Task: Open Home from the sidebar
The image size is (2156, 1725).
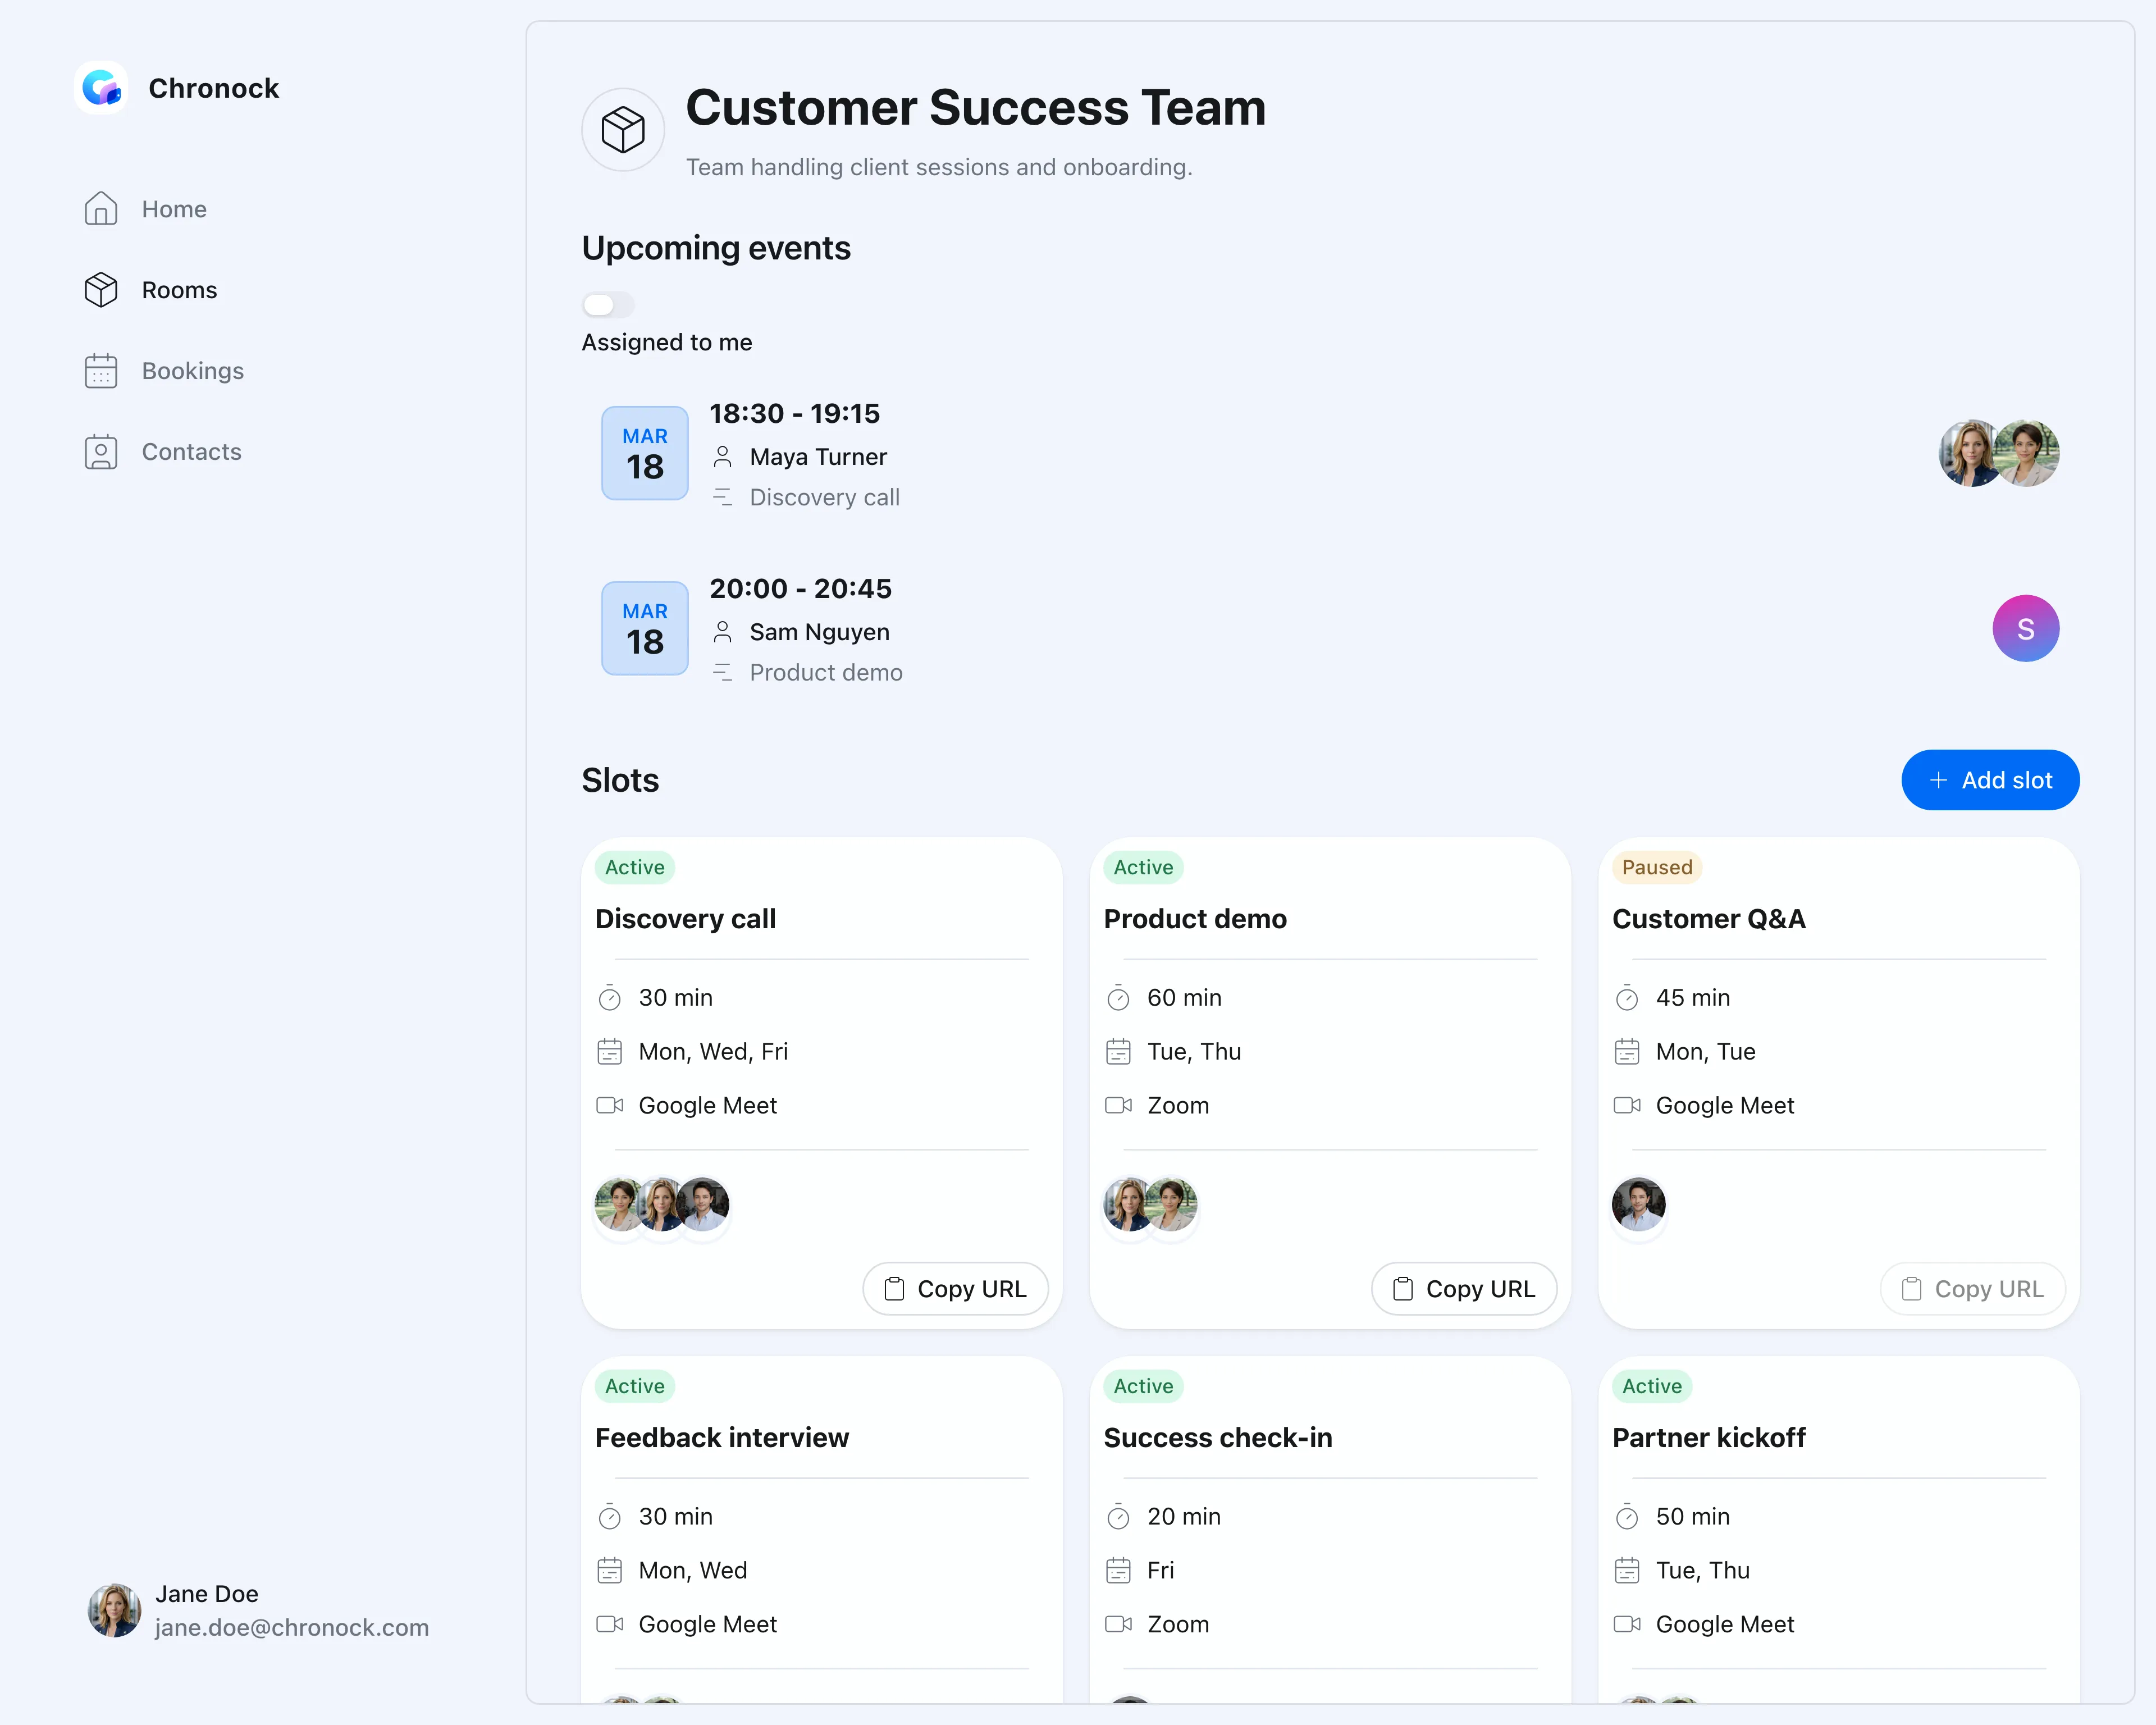Action: coord(146,209)
